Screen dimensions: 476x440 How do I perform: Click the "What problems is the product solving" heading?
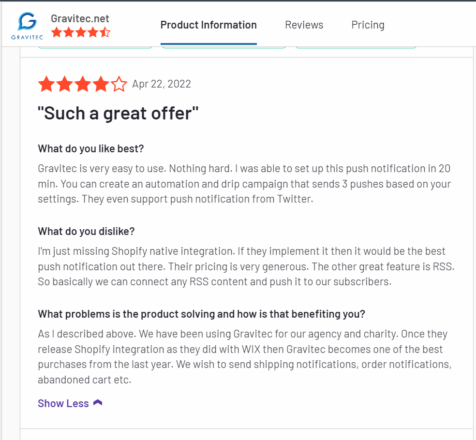click(201, 314)
